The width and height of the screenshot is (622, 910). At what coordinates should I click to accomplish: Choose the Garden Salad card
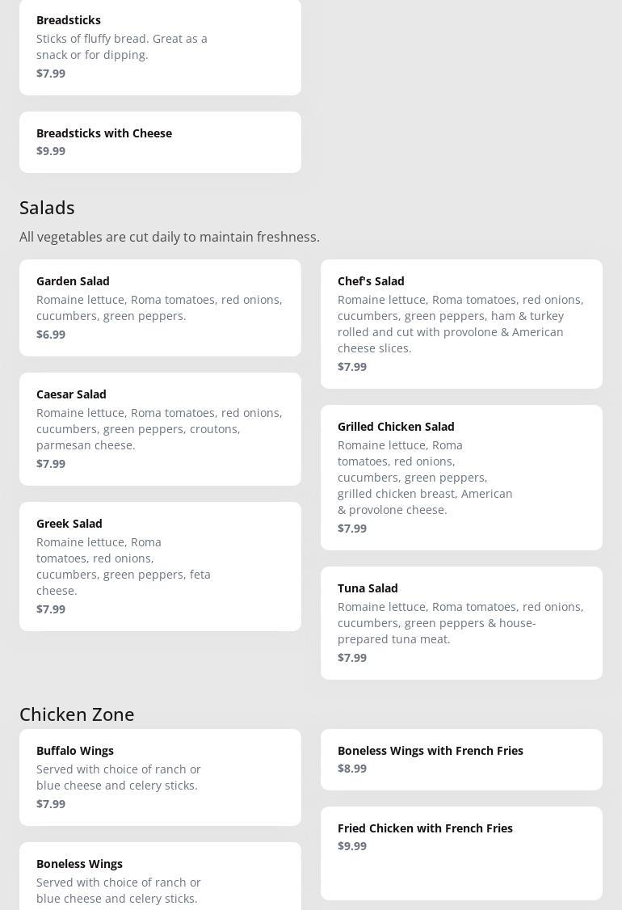click(x=160, y=307)
